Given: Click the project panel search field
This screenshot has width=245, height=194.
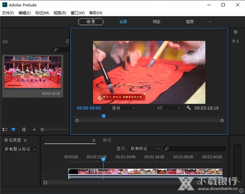Looking at the screenshot, I should tap(60, 50).
